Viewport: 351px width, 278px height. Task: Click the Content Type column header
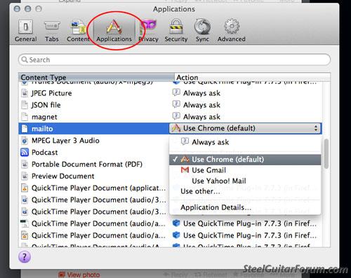[x=96, y=77]
